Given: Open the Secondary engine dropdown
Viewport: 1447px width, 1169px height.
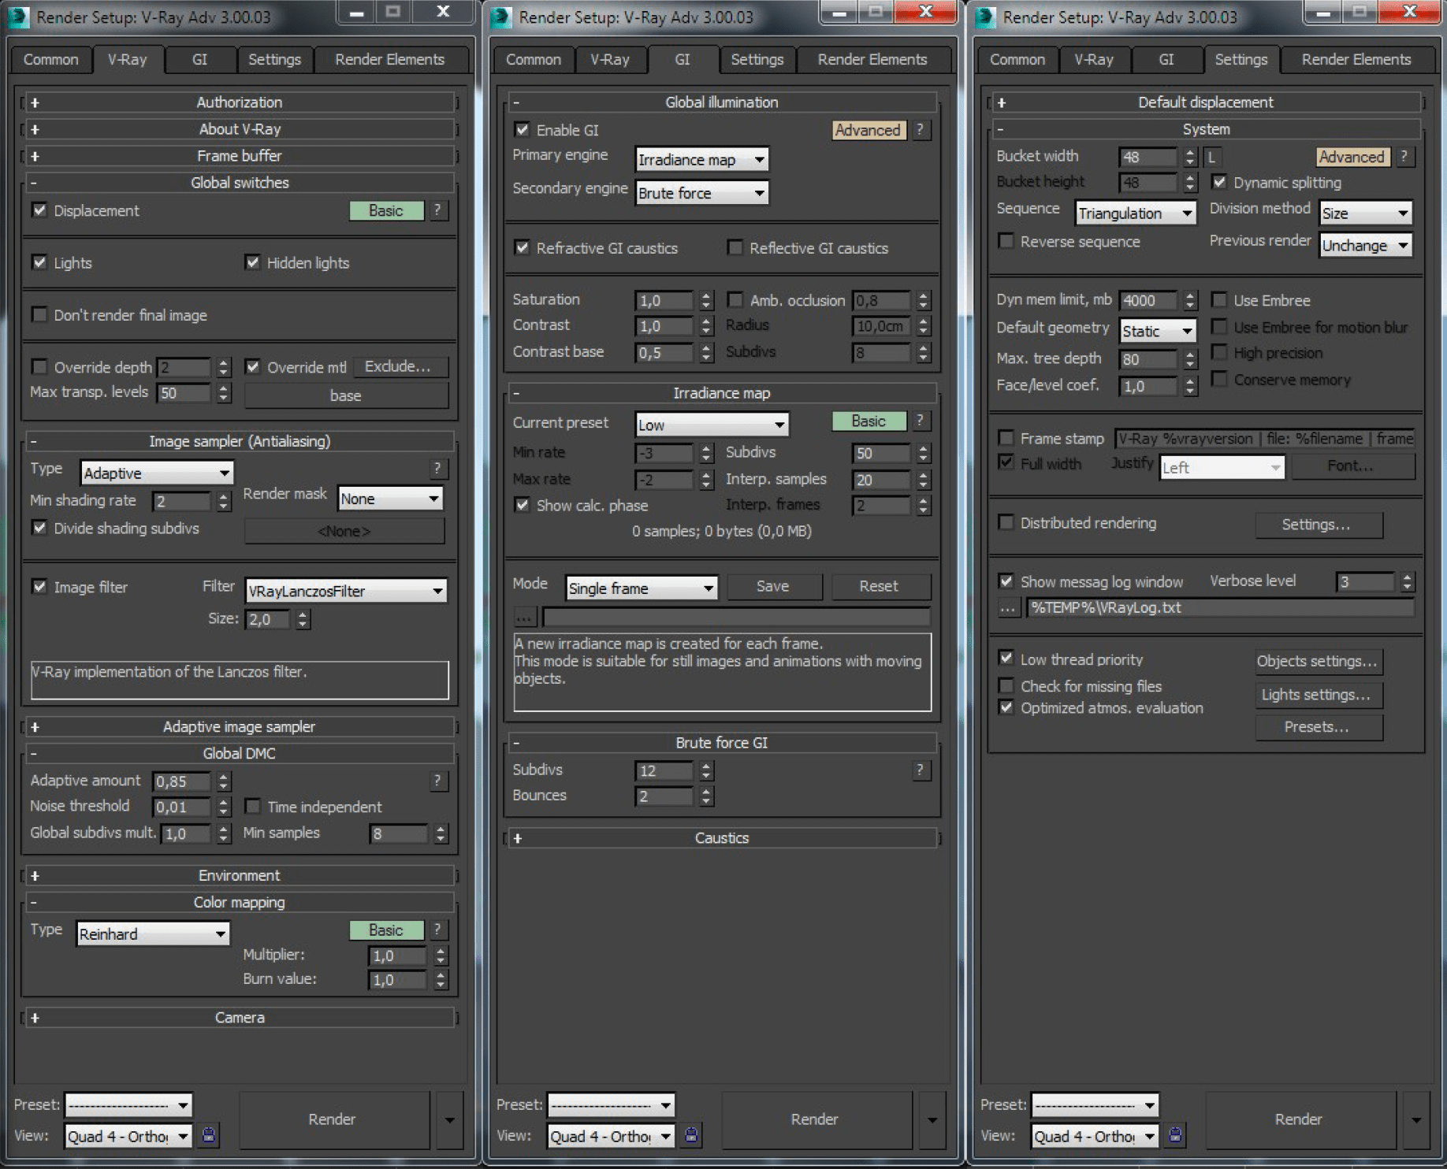Looking at the screenshot, I should tap(701, 193).
